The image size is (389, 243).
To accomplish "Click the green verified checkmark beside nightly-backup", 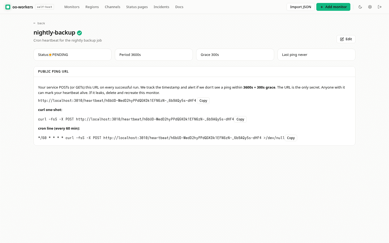I will click(79, 33).
